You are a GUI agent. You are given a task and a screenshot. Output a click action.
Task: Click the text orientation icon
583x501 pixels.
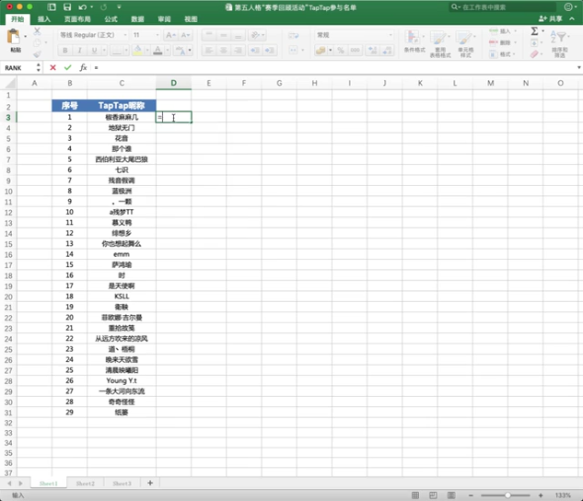[x=255, y=35]
